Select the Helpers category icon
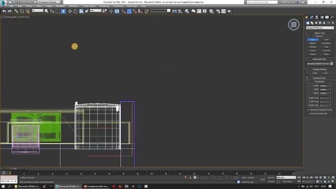 click(x=324, y=23)
